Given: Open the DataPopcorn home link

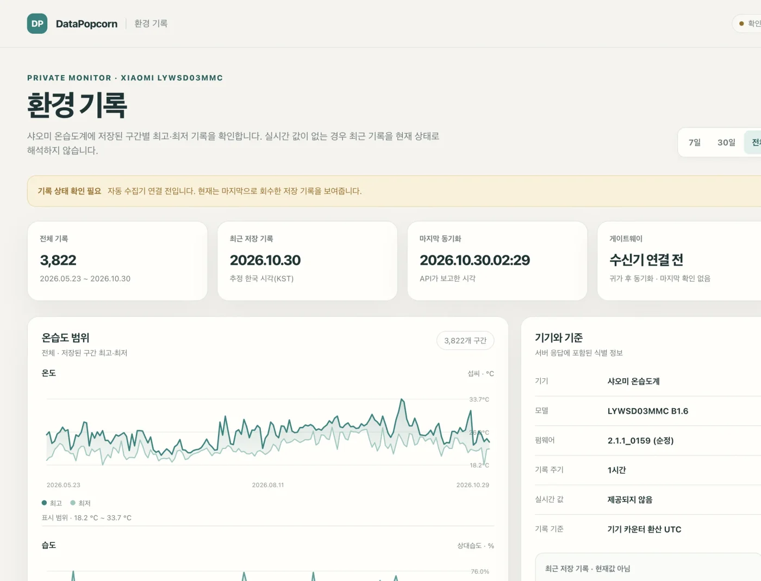Looking at the screenshot, I should (x=86, y=24).
